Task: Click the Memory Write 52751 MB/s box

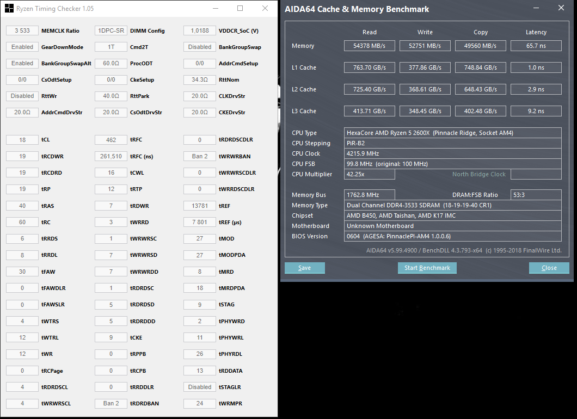Action: pos(425,46)
